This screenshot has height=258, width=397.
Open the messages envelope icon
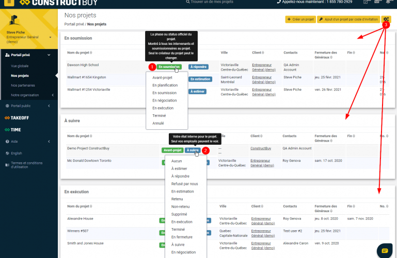[x=377, y=2]
